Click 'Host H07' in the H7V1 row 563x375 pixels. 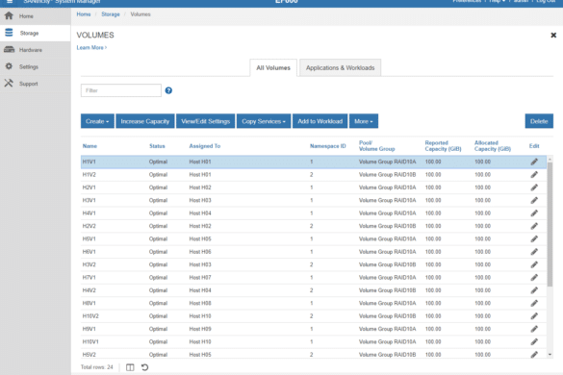point(200,278)
